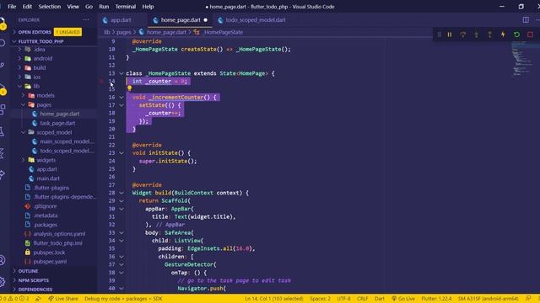
Task: Click the Step Over debug button
Action: [463, 35]
